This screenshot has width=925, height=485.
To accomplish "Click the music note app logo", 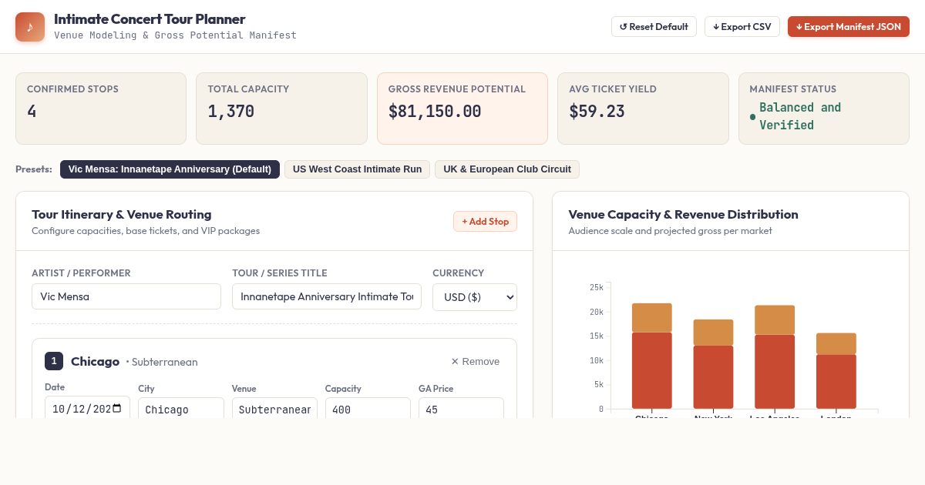I will pos(30,27).
